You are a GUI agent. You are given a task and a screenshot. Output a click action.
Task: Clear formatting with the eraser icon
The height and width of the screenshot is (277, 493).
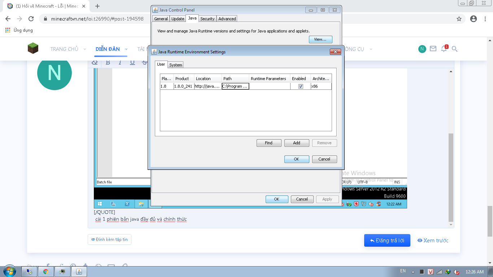[x=95, y=62]
